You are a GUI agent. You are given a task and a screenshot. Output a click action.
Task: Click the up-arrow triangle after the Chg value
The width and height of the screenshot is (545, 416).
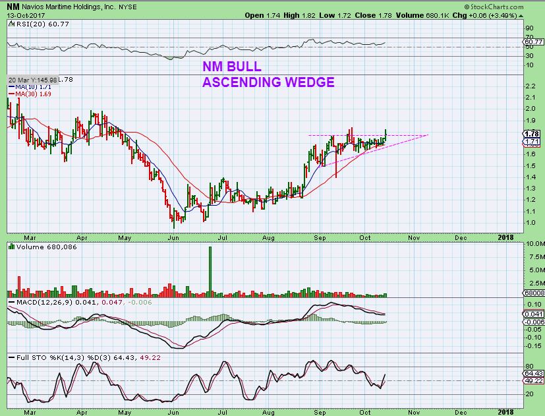tap(521, 16)
